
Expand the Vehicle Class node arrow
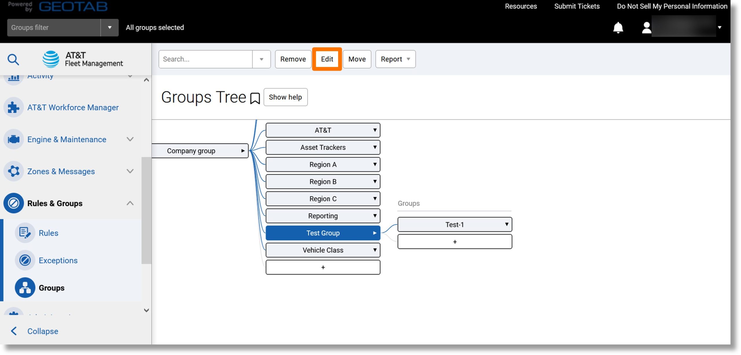[x=375, y=250]
